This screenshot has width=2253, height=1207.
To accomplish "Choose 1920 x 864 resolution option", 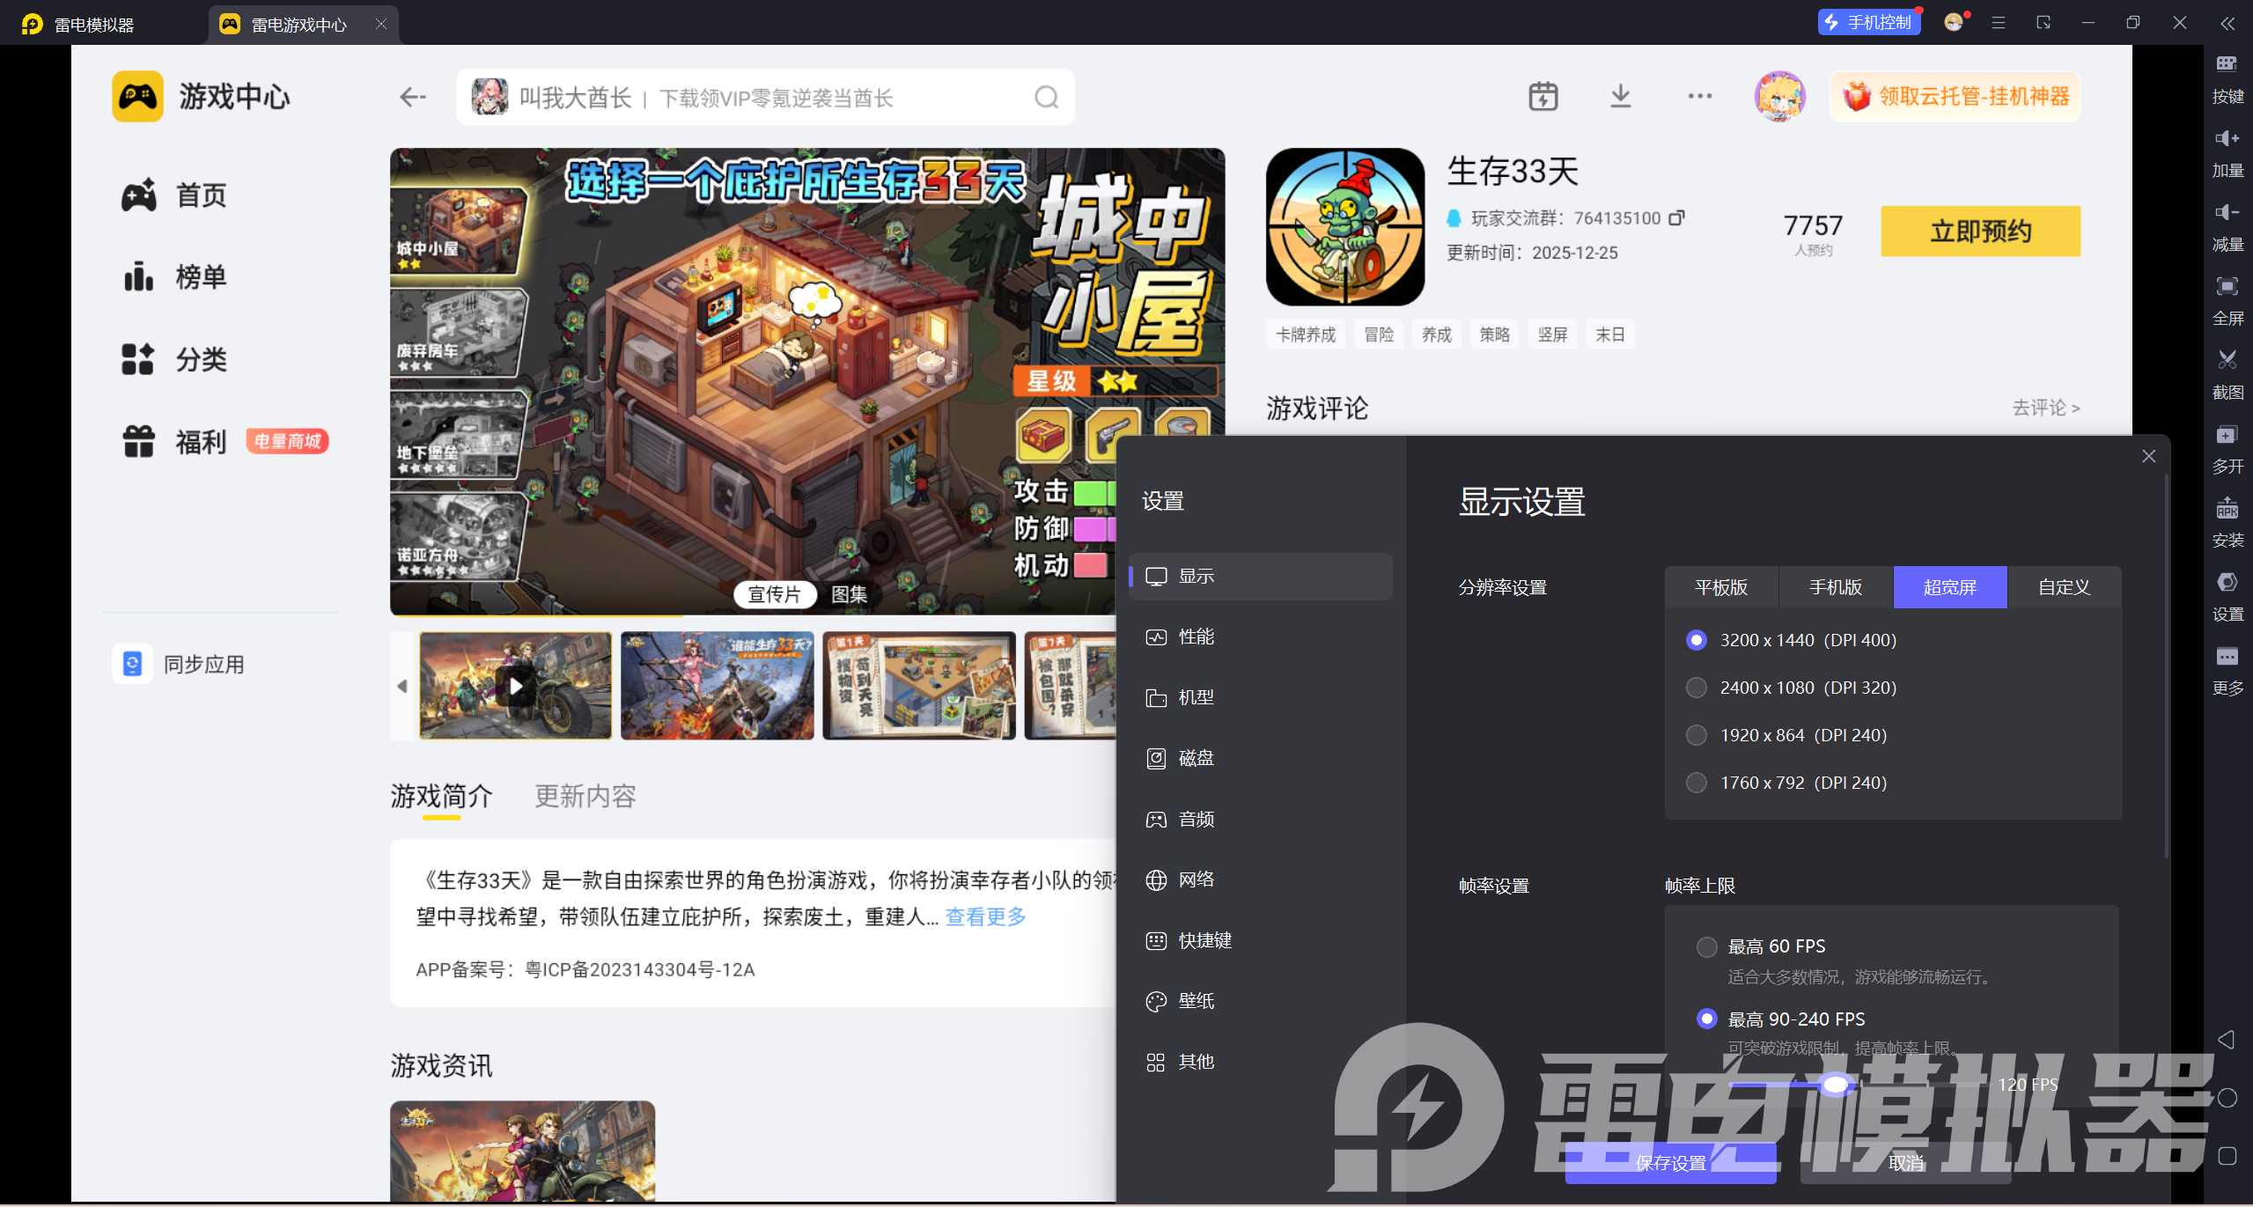I will 1696,735.
